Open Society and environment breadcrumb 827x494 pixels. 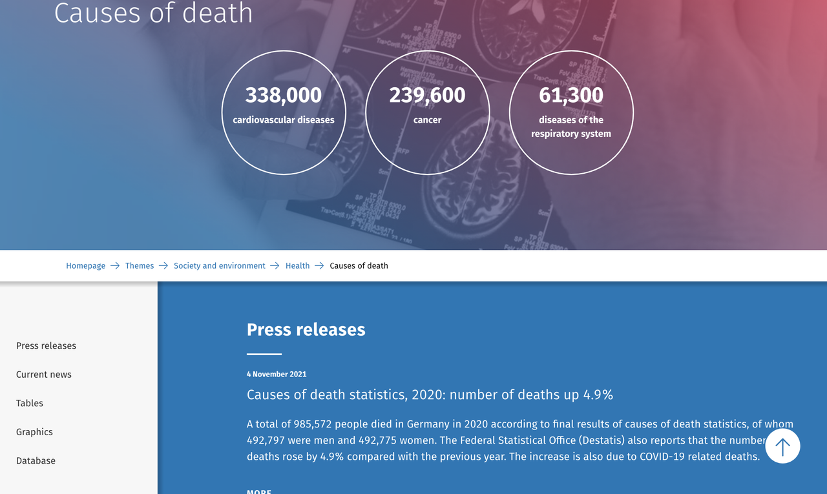coord(220,266)
